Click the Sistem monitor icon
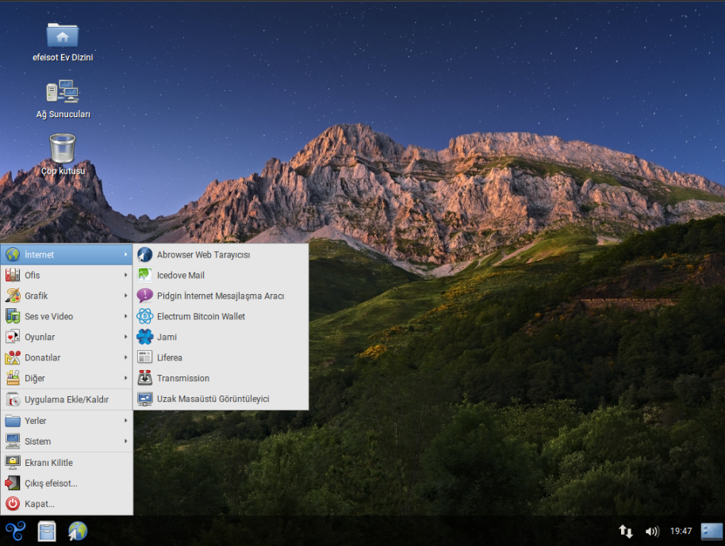 click(x=13, y=441)
